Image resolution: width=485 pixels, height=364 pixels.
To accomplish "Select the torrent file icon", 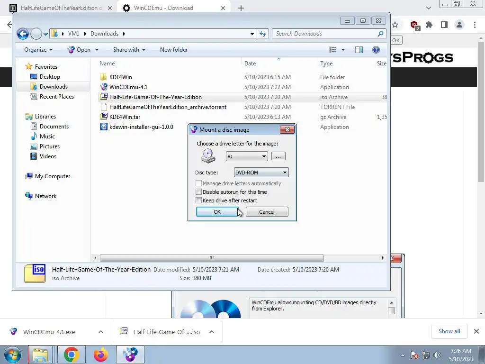I will tap(104, 107).
